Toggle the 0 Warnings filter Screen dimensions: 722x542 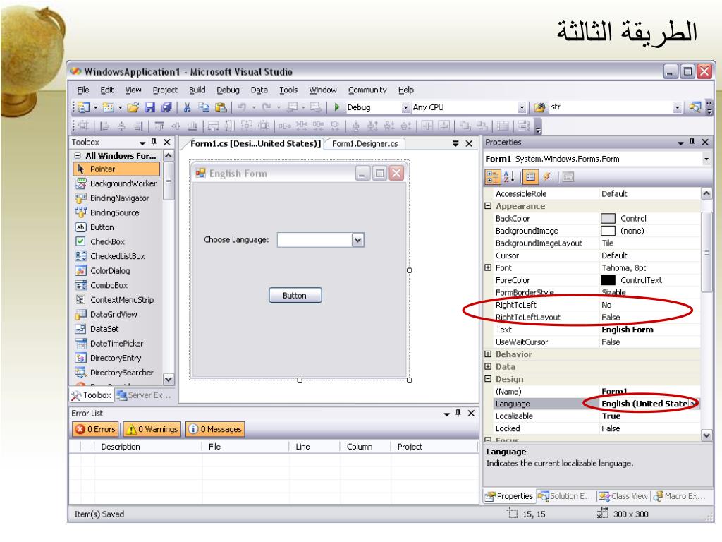(x=152, y=429)
